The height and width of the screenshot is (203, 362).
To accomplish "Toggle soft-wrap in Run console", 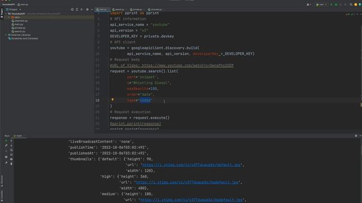I will (x=11, y=150).
